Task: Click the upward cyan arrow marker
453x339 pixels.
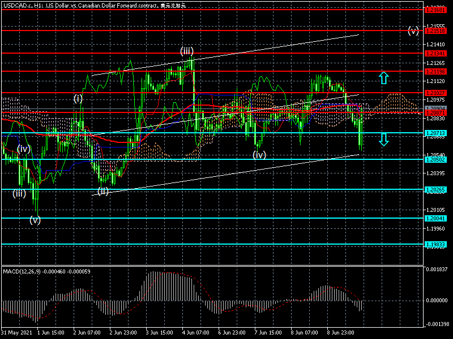Action: point(383,78)
